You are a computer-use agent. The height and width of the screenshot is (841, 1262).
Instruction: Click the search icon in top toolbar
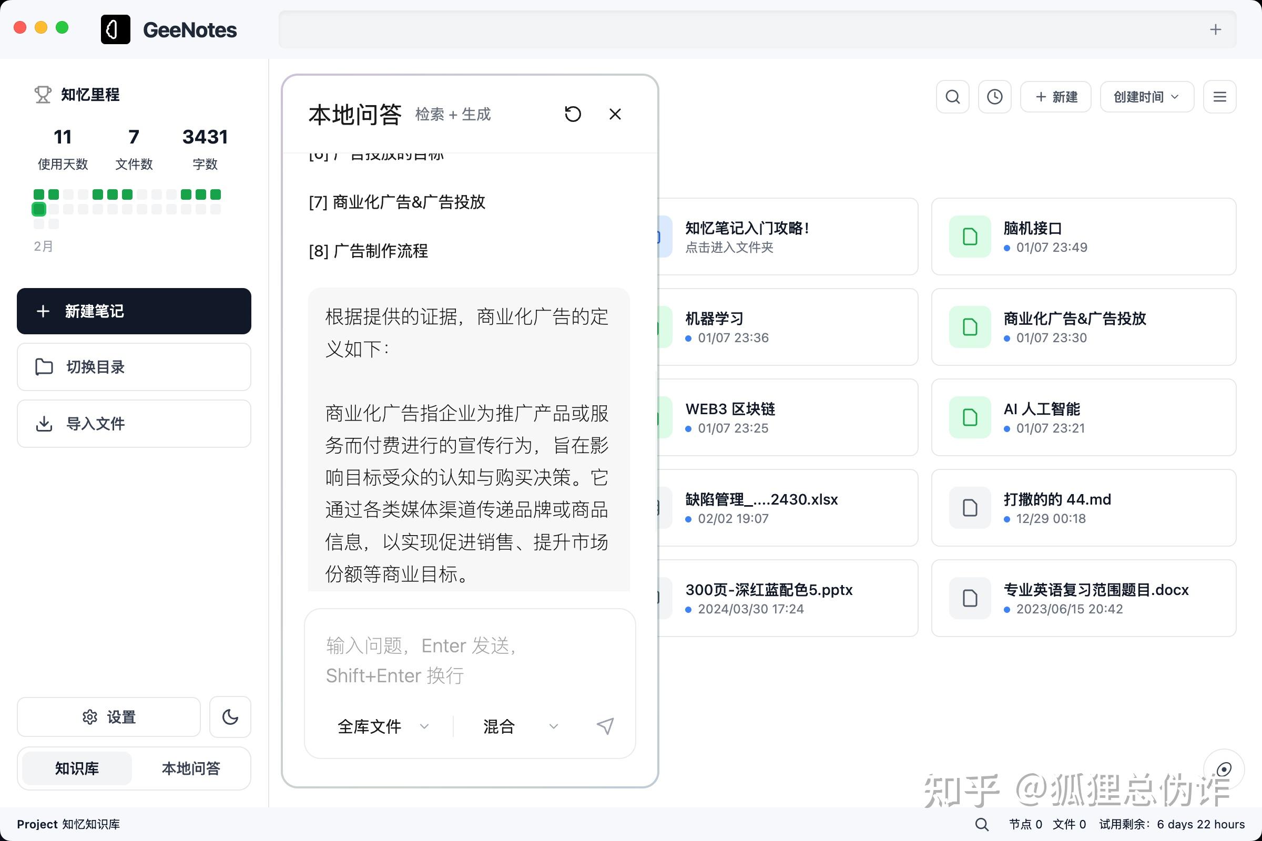tap(952, 97)
